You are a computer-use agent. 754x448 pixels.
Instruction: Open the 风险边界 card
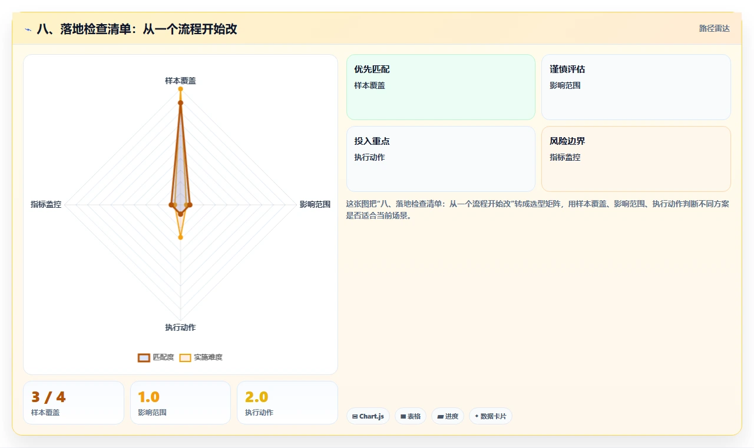tap(636, 159)
